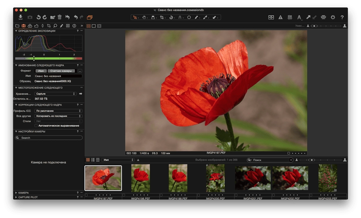Click the arrow button beside Capture folder

pyautogui.click(x=81, y=94)
